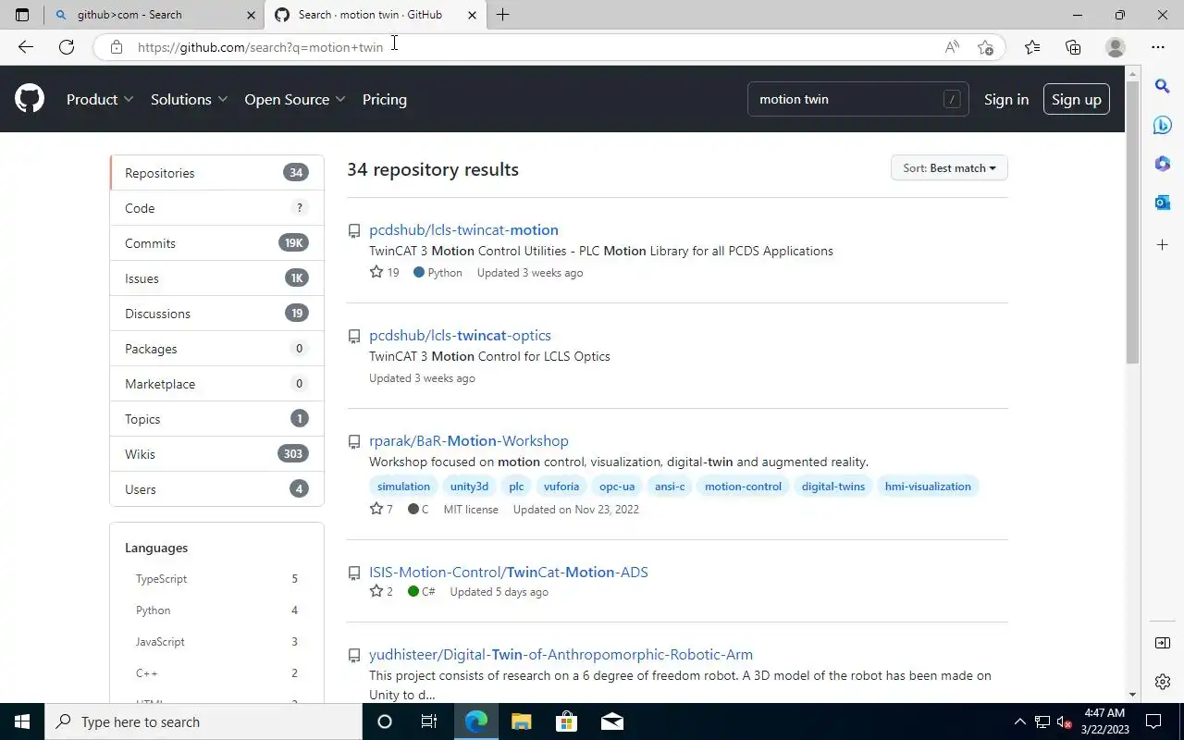
Task: Open yudhisteer Digital-Twin robotic arm repository
Action: [x=561, y=655]
